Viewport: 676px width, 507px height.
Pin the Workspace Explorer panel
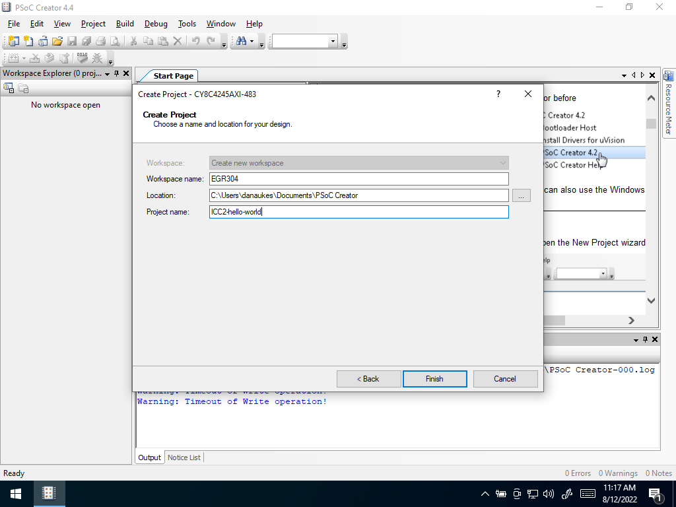(116, 74)
